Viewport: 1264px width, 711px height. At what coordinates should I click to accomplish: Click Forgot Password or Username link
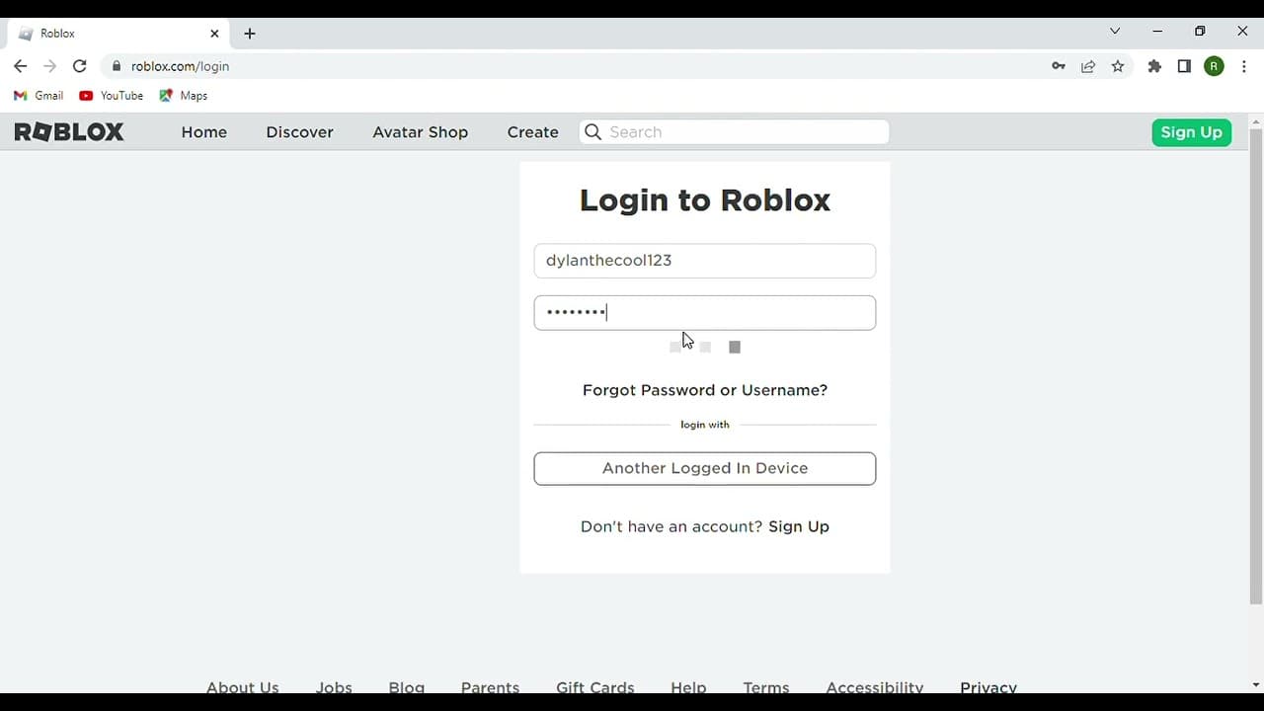[x=705, y=390]
